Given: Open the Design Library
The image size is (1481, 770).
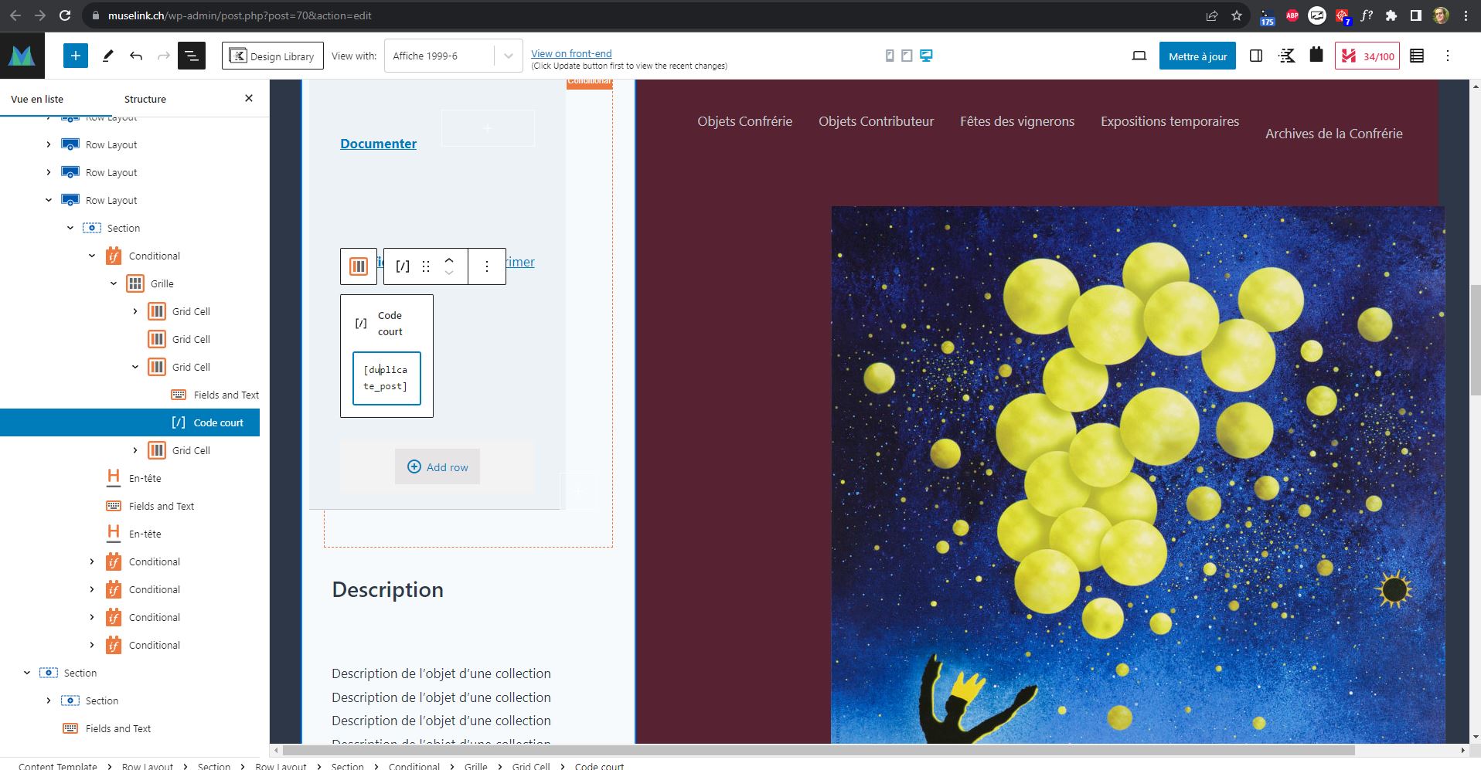Looking at the screenshot, I should [x=273, y=56].
